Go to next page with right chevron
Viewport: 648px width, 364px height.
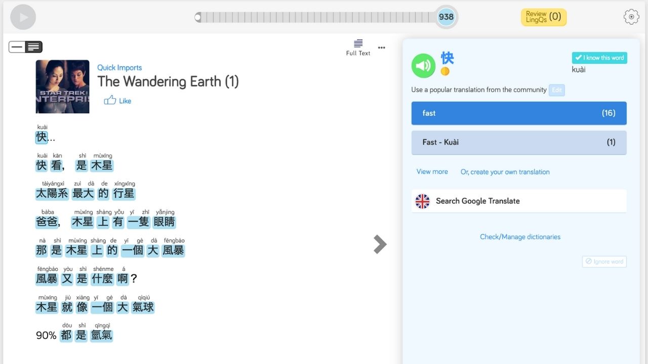click(x=380, y=244)
